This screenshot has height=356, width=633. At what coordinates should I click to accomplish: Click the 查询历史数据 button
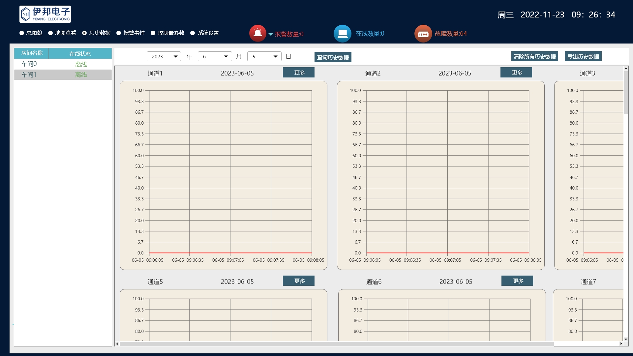[x=333, y=57]
